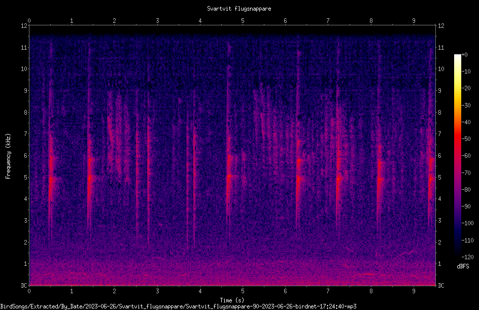Click the -120 label on the color scale
This screenshot has width=479, height=310.
tap(467, 257)
